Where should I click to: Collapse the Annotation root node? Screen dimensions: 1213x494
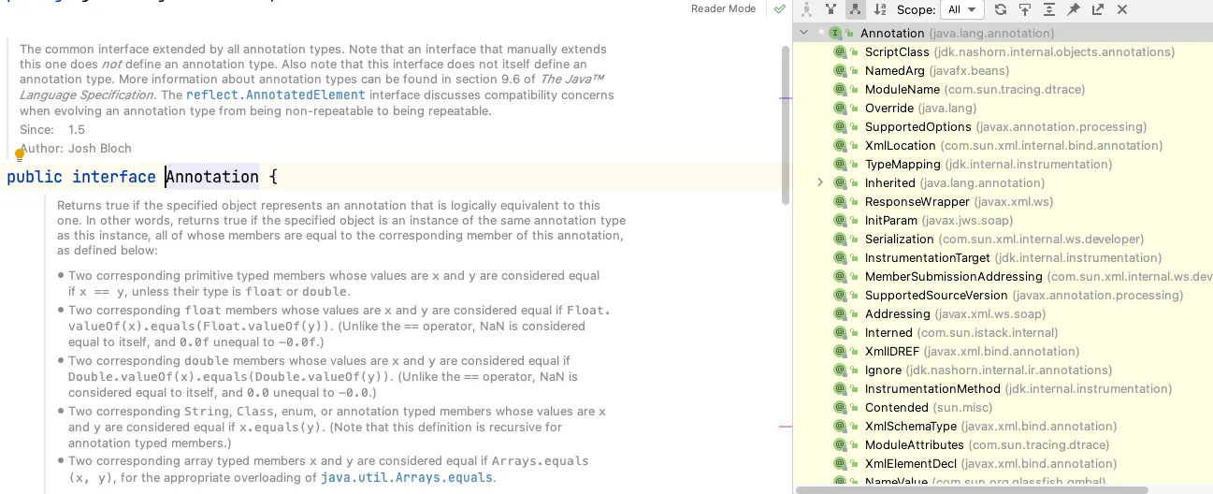802,34
